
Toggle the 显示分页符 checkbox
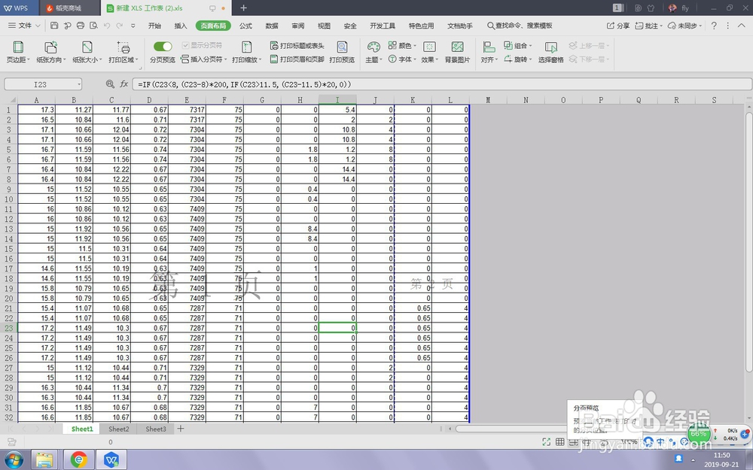pos(185,46)
